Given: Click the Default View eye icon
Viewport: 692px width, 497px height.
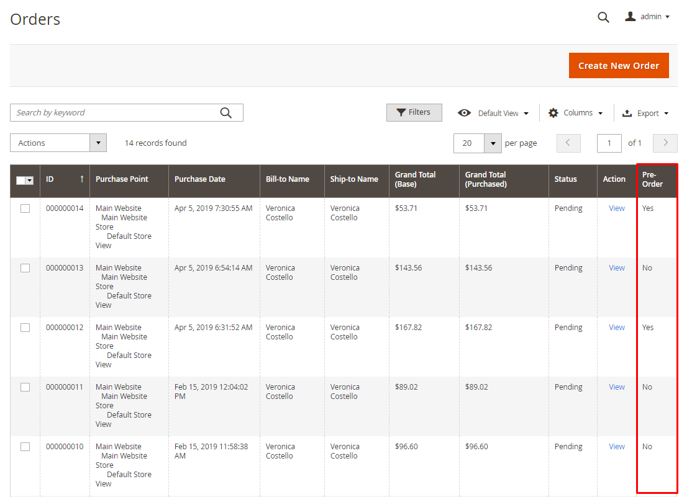Looking at the screenshot, I should pos(464,113).
